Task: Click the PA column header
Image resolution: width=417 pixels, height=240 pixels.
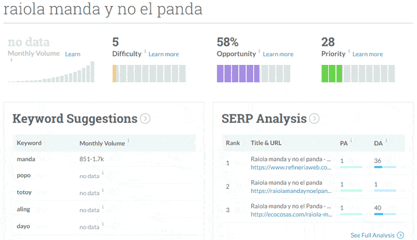Action: tap(344, 144)
